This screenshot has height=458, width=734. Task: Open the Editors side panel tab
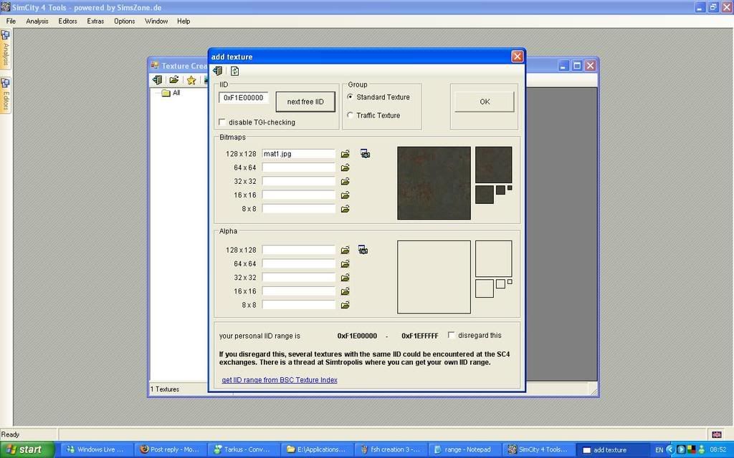click(6, 95)
